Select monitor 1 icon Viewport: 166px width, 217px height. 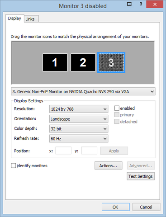coord(55,62)
